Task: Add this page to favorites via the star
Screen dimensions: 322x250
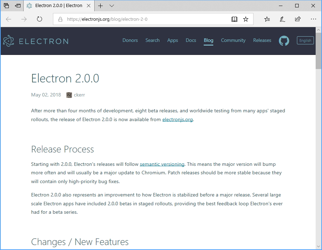Action: pyautogui.click(x=245, y=19)
